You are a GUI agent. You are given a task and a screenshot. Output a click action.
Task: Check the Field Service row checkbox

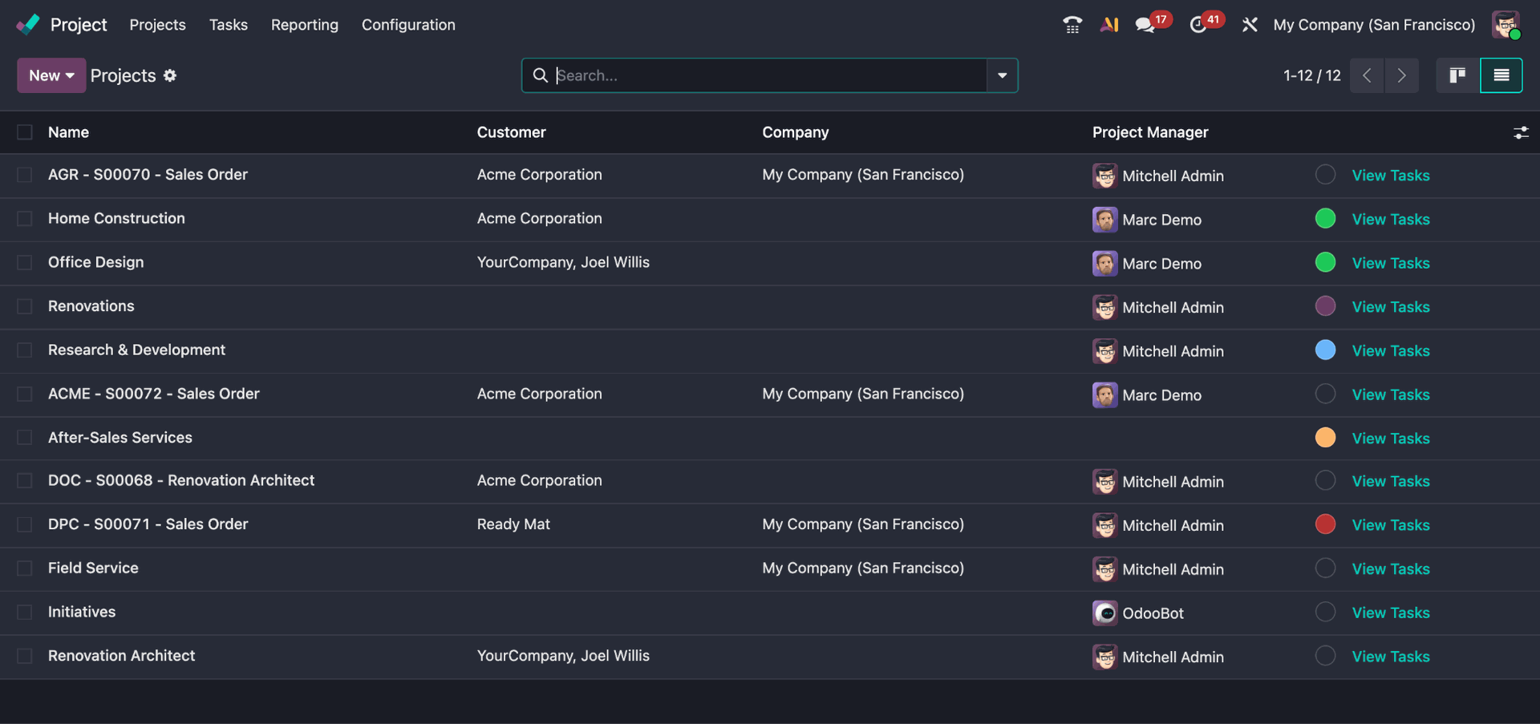click(x=25, y=568)
